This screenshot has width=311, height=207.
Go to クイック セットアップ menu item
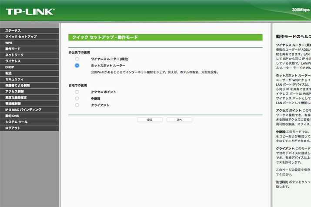click(x=21, y=36)
